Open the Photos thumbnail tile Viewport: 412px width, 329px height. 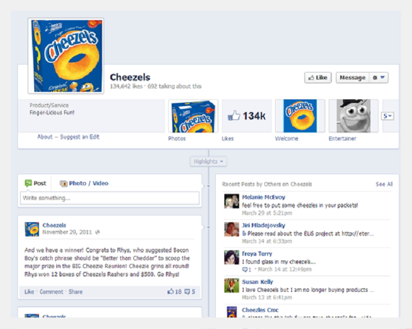coord(193,116)
